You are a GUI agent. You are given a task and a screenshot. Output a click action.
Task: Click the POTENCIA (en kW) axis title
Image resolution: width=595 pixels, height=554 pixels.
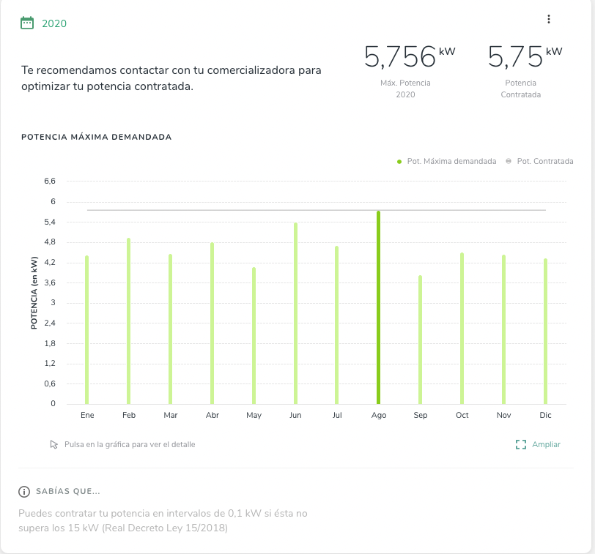click(34, 293)
